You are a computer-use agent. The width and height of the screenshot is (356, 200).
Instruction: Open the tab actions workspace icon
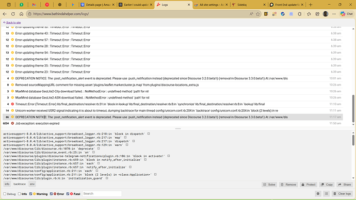tap(9, 5)
